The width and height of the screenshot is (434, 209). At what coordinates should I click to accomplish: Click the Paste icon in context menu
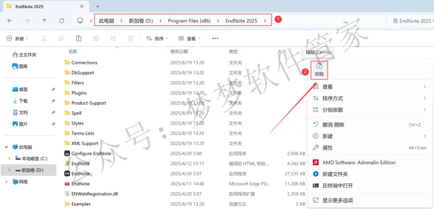point(319,70)
